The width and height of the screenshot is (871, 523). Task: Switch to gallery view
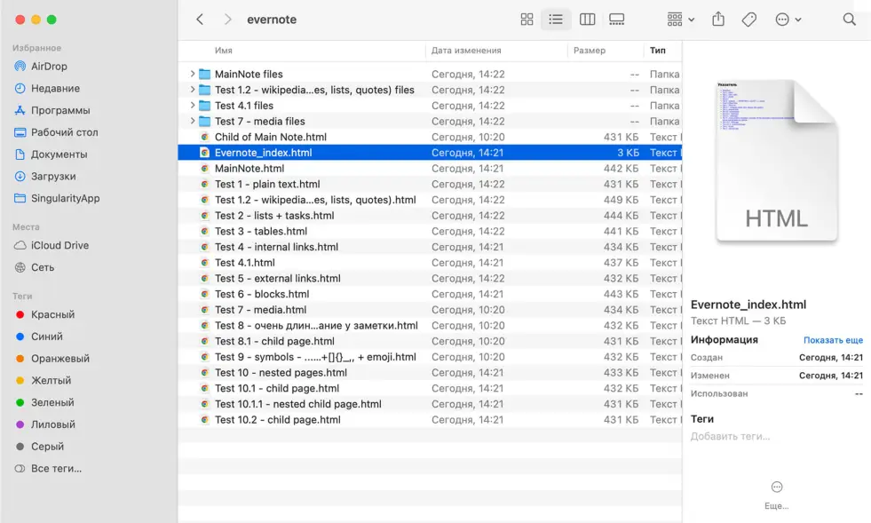click(x=617, y=20)
